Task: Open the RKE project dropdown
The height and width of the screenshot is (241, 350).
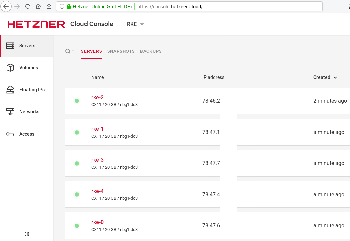Action: pyautogui.click(x=135, y=24)
